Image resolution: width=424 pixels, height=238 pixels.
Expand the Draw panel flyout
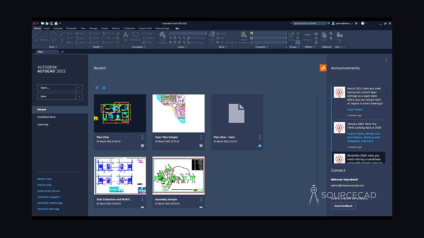(53, 47)
